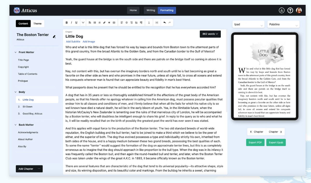Image resolution: width=311 pixels, height=183 pixels.
Task: Switch to the Theme tab
Action: click(38, 23)
